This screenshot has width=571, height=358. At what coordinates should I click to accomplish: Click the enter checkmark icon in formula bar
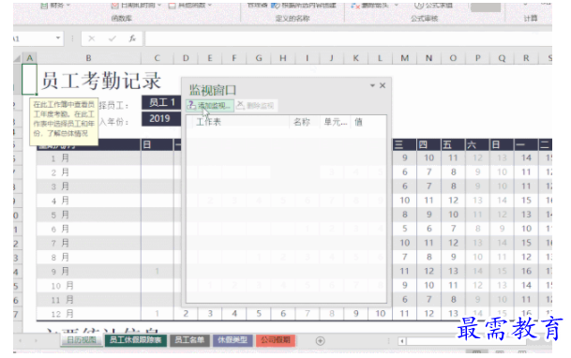(113, 38)
